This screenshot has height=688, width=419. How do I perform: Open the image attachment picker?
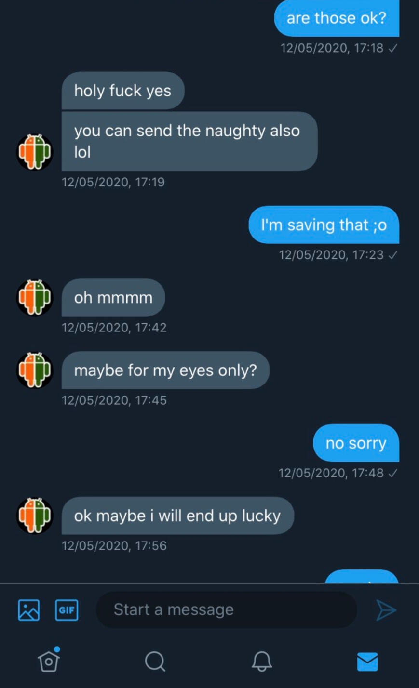click(28, 610)
